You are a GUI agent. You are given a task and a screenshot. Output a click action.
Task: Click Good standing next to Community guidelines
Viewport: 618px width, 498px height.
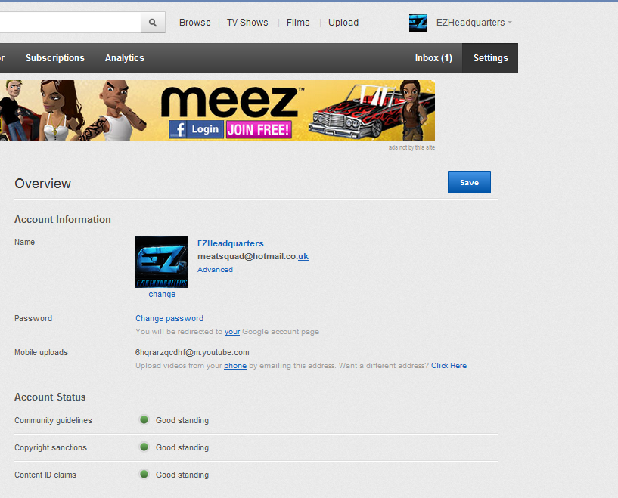[x=182, y=420]
